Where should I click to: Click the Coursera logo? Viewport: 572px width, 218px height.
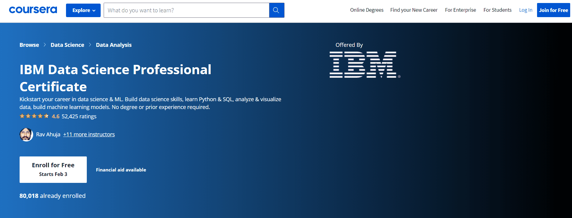[x=33, y=10]
